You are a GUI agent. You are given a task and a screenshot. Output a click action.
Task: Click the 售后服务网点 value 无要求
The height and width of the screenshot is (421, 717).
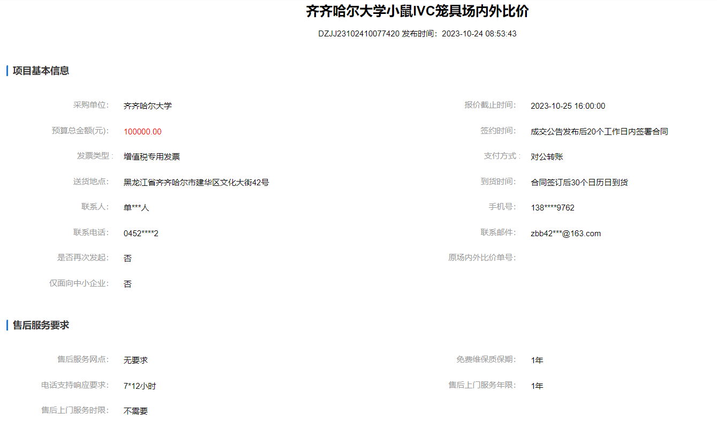(135, 360)
